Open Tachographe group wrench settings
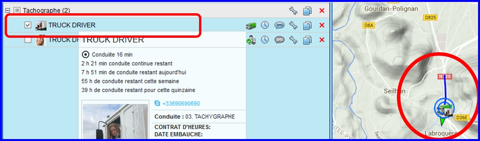 (x=293, y=11)
